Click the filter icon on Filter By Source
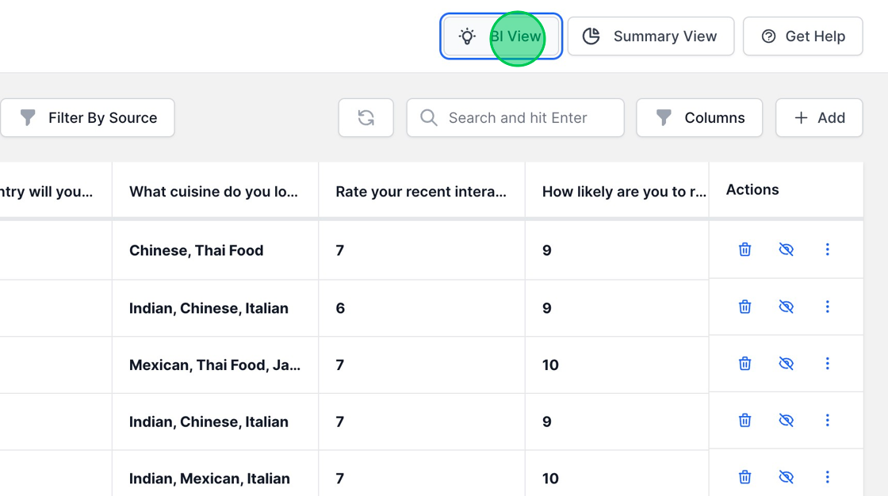Image resolution: width=888 pixels, height=496 pixels. pyautogui.click(x=28, y=117)
